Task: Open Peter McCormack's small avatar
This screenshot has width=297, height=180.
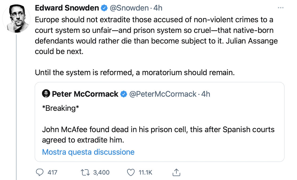Action: pyautogui.click(x=46, y=93)
